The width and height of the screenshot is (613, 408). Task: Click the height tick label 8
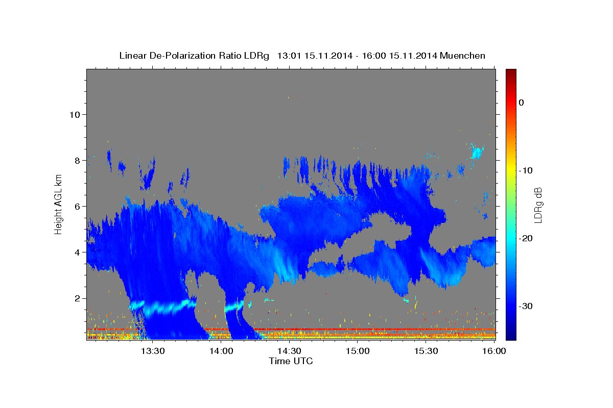point(77,160)
